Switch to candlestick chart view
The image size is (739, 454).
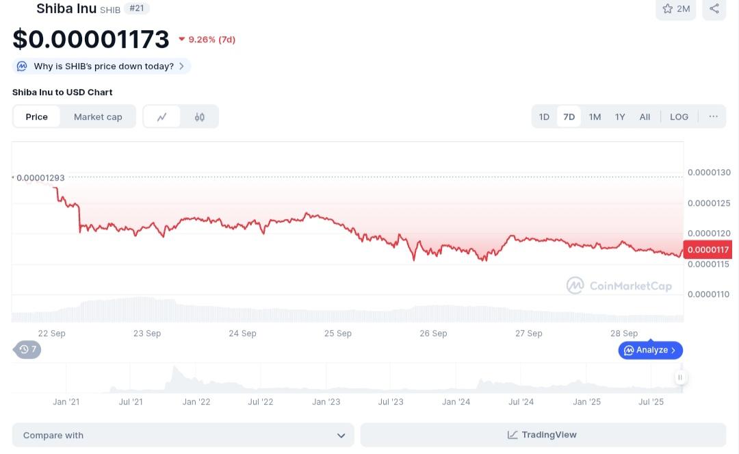(x=200, y=117)
